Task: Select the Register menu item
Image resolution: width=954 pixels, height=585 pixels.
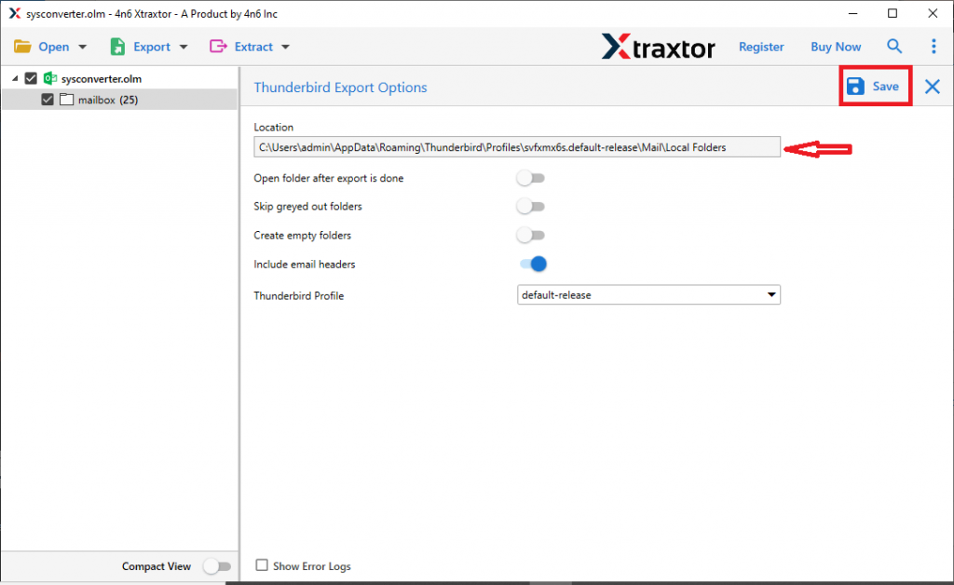Action: (761, 46)
